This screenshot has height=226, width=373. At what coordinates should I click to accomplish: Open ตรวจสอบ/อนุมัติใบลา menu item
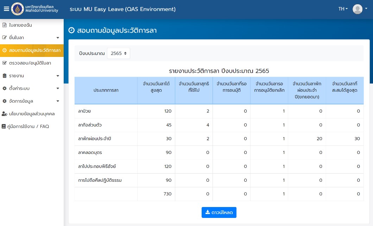coord(30,63)
